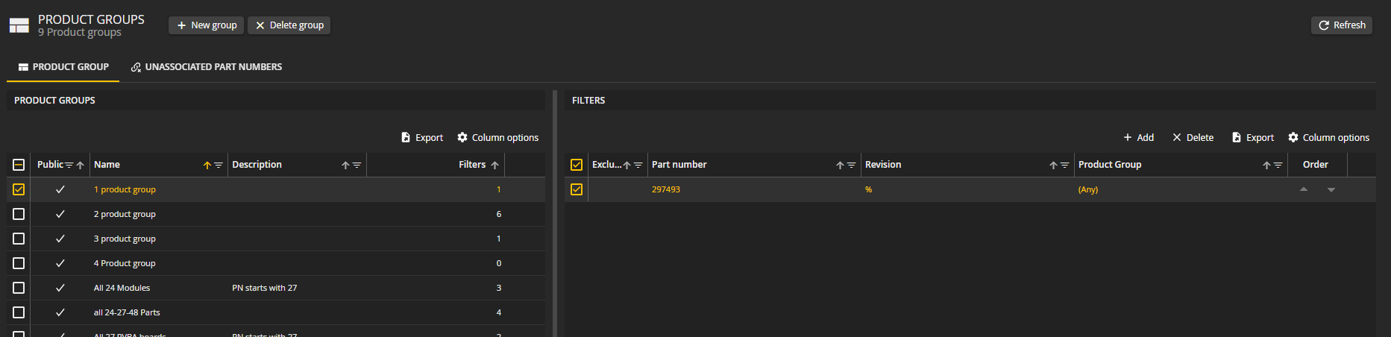The image size is (1391, 337).
Task: Sort by Description column arrow
Action: point(345,166)
